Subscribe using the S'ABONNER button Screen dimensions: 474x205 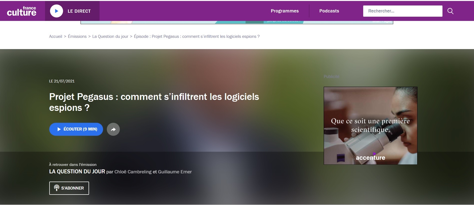[69, 188]
